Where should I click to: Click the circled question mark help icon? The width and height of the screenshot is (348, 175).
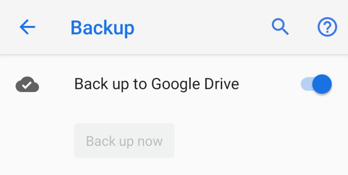328,27
